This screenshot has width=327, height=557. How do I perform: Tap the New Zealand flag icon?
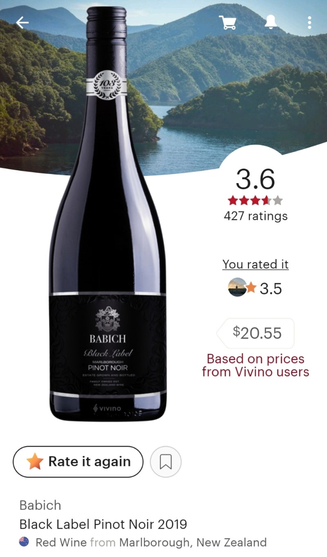coord(24,542)
